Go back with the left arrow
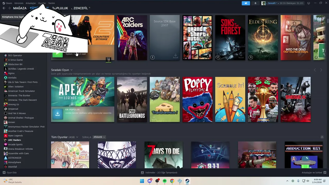Viewport: 329px width, 185px height. (x=4, y=8)
